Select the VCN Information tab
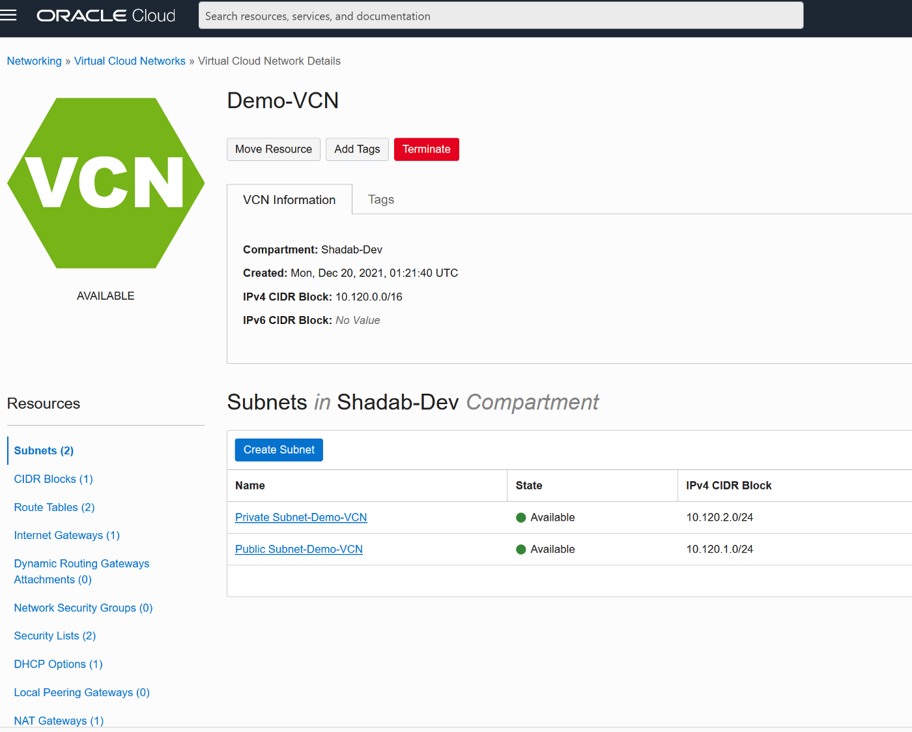This screenshot has height=732, width=912. pos(289,199)
